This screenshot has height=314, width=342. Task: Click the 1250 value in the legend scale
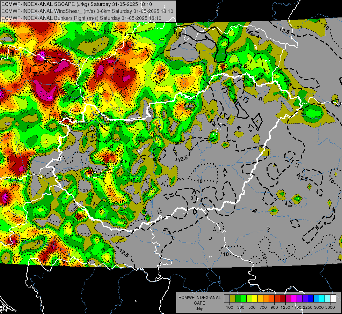[285, 307]
